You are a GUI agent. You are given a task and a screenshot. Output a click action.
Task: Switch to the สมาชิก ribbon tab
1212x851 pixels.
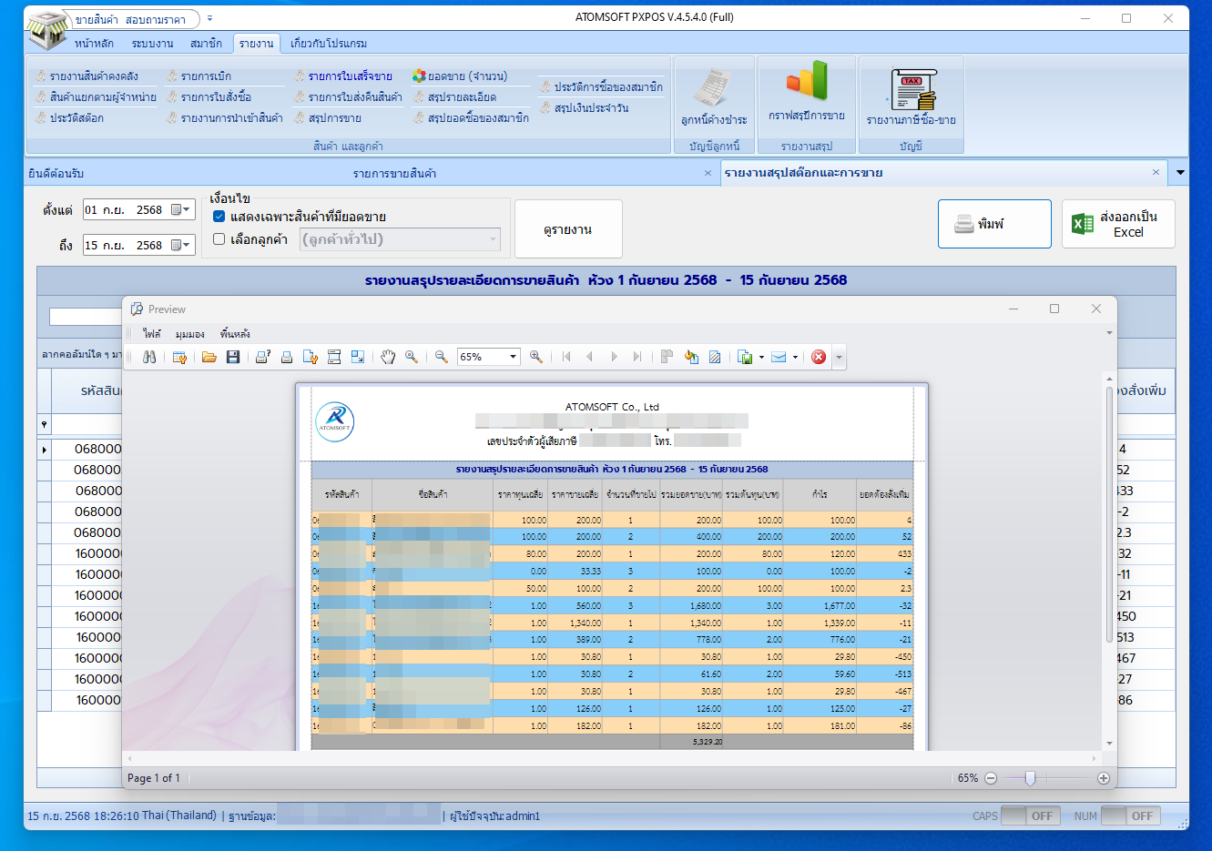point(206,44)
